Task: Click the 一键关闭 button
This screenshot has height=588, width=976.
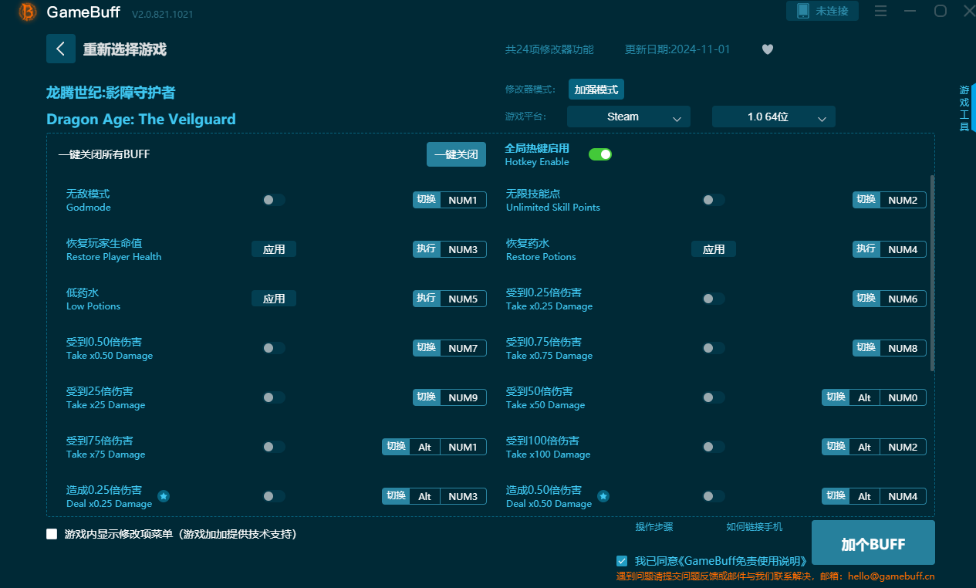Action: [x=457, y=154]
